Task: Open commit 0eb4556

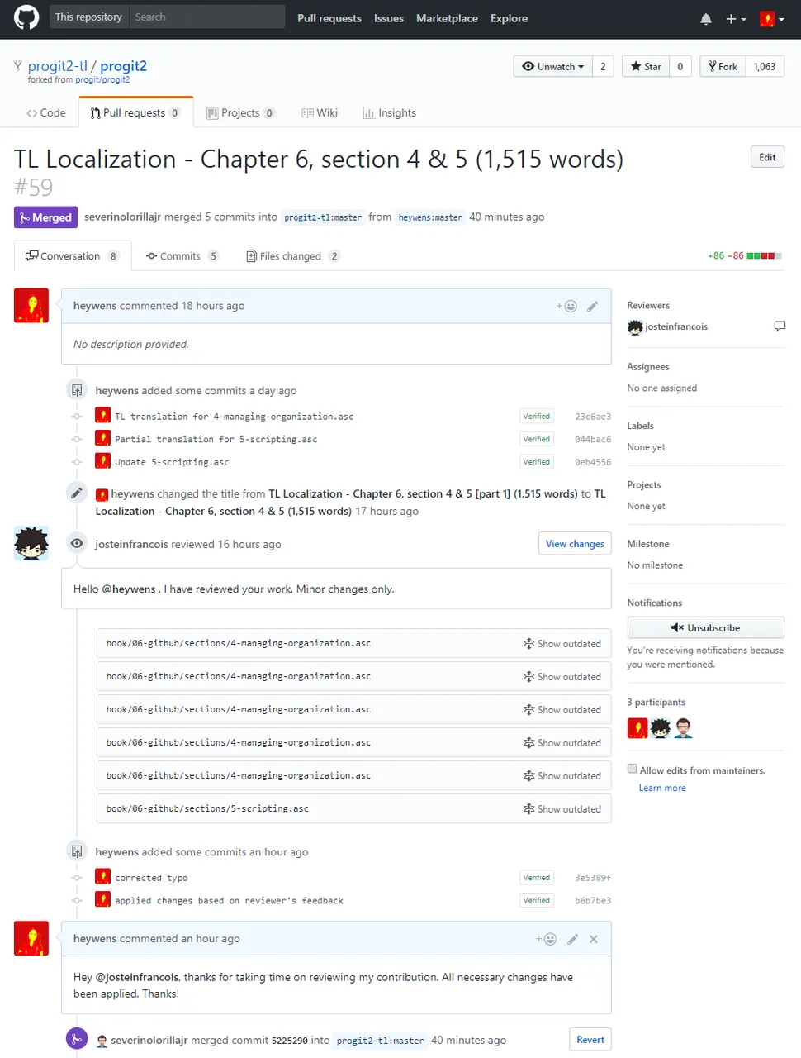Action: click(x=593, y=462)
